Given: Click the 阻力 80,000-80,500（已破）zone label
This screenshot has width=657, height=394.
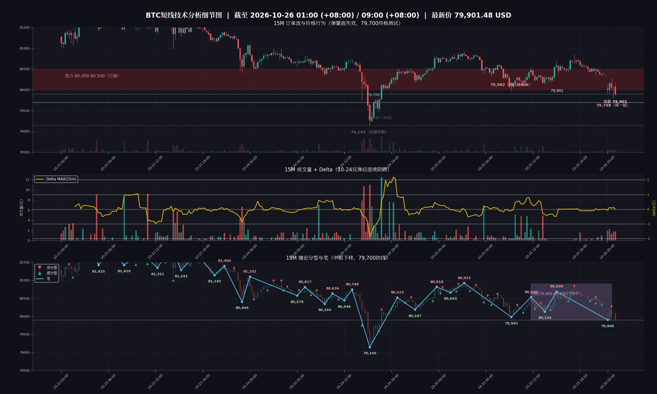Looking at the screenshot, I should pyautogui.click(x=92, y=76).
